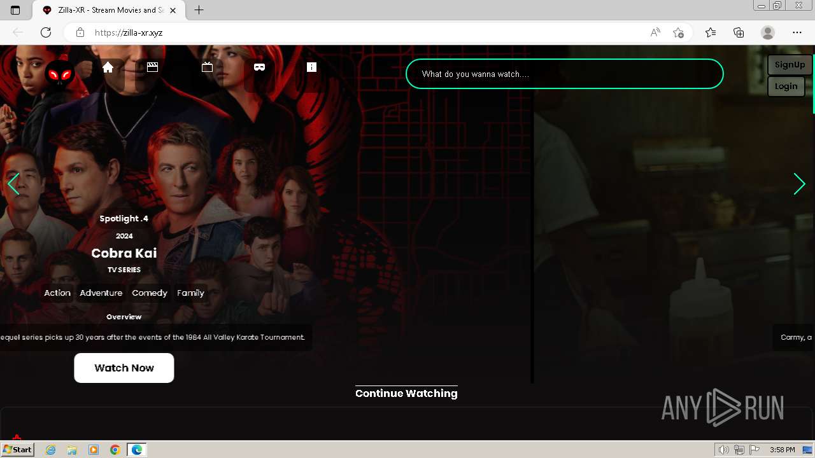Open TV shows via television icon
This screenshot has width=815, height=458.
(x=207, y=67)
